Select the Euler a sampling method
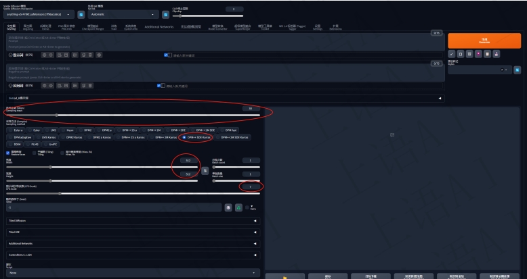The image size is (527, 279). 18,129
